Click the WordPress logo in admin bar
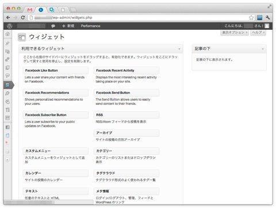 pos(9,26)
